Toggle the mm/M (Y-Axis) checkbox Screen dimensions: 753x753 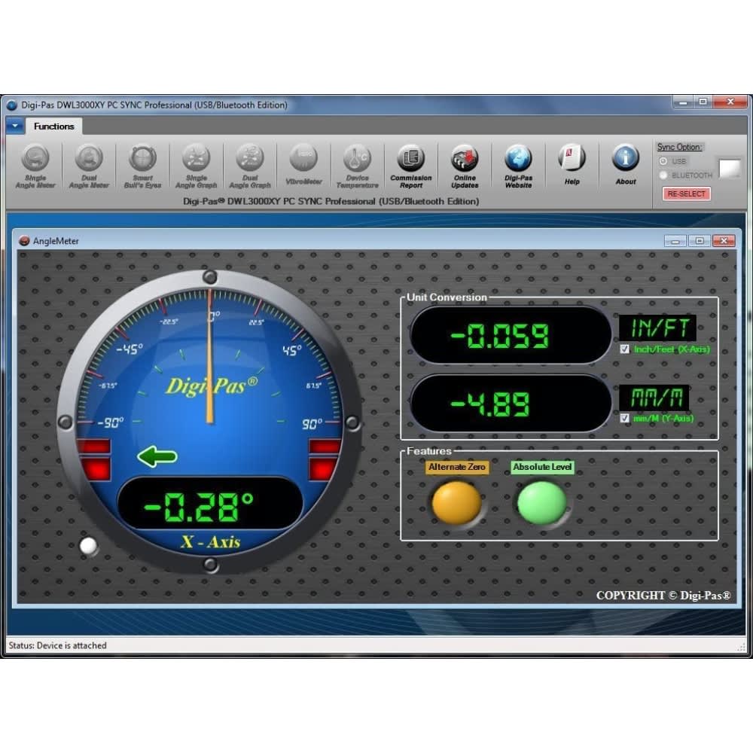coord(624,418)
